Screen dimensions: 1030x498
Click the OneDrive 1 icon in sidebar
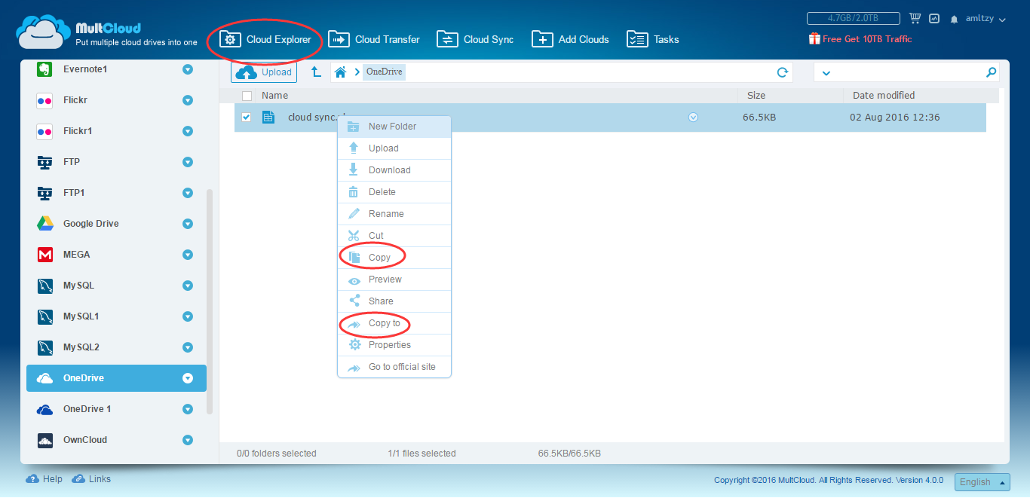(44, 409)
